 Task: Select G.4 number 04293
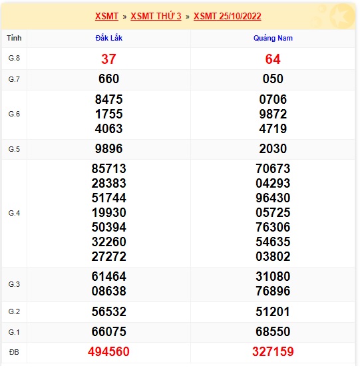[x=273, y=184]
